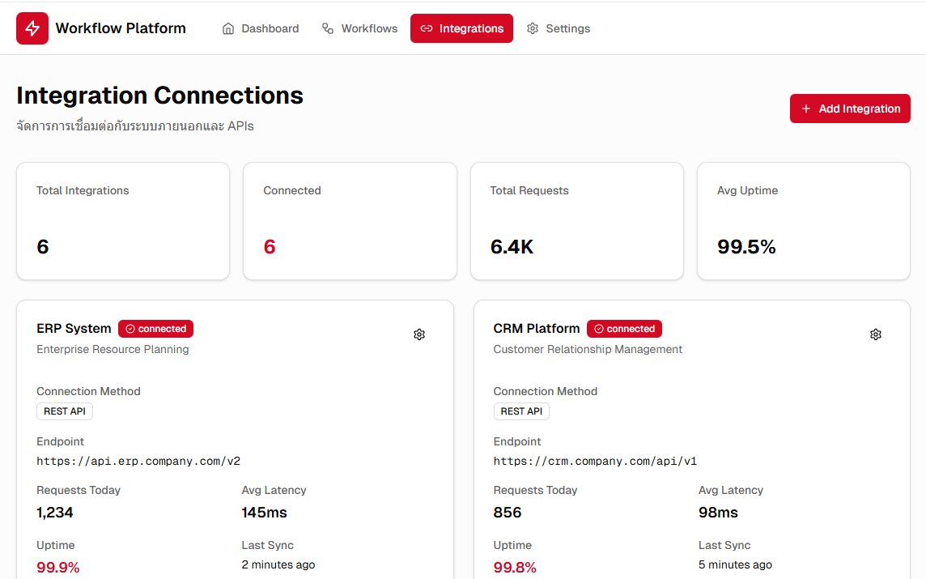
Task: Click the 2 minutes ago sync time
Action: point(278,564)
